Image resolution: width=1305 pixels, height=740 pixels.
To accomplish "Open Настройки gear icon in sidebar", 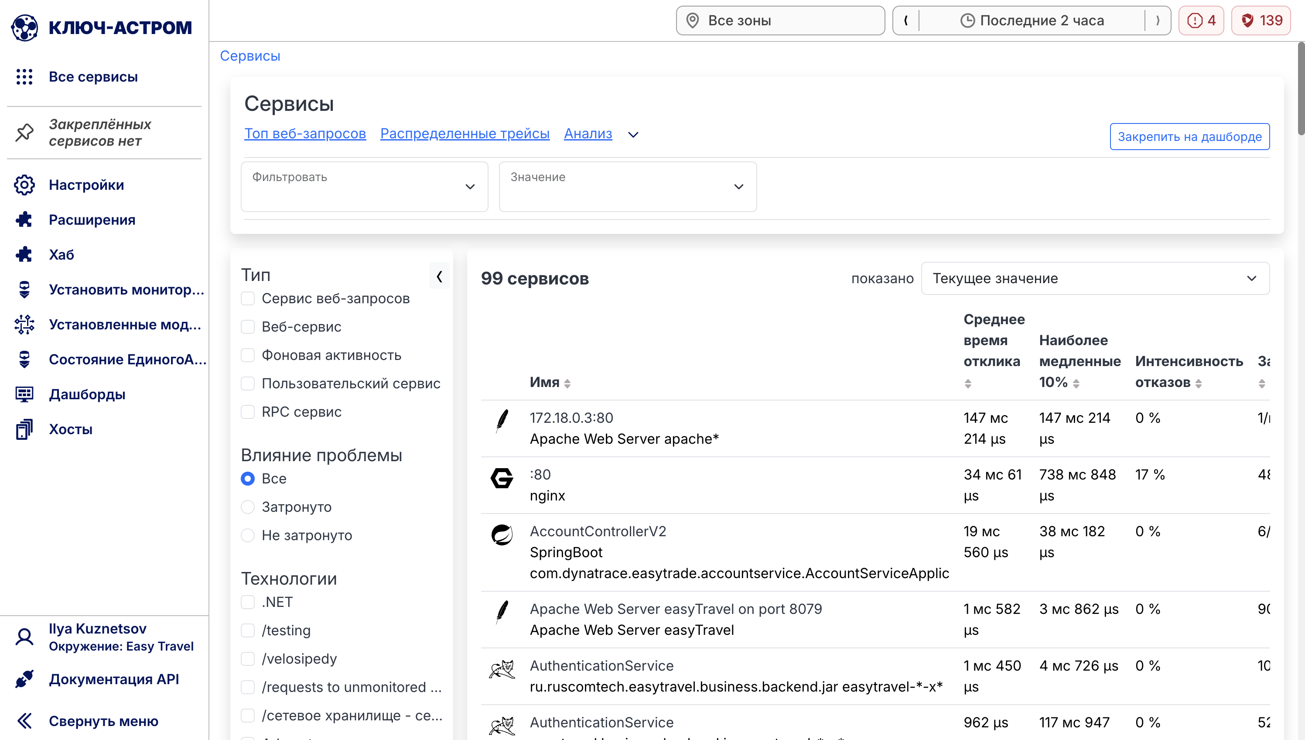I will point(24,185).
